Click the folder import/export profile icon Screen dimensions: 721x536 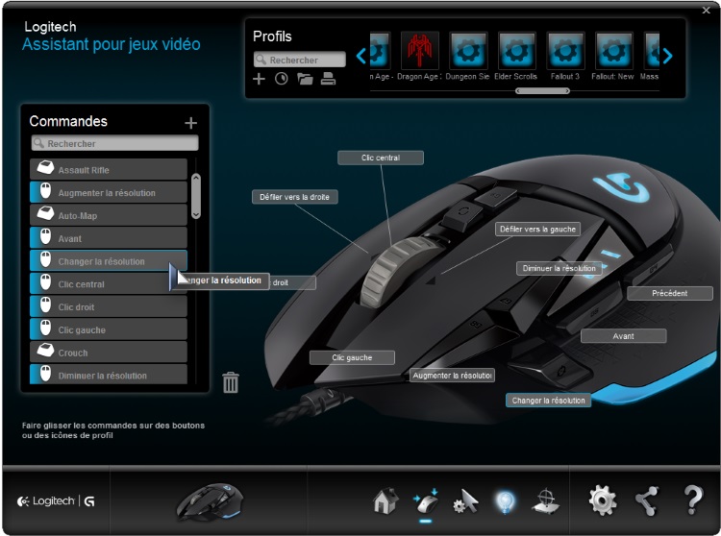tap(305, 79)
